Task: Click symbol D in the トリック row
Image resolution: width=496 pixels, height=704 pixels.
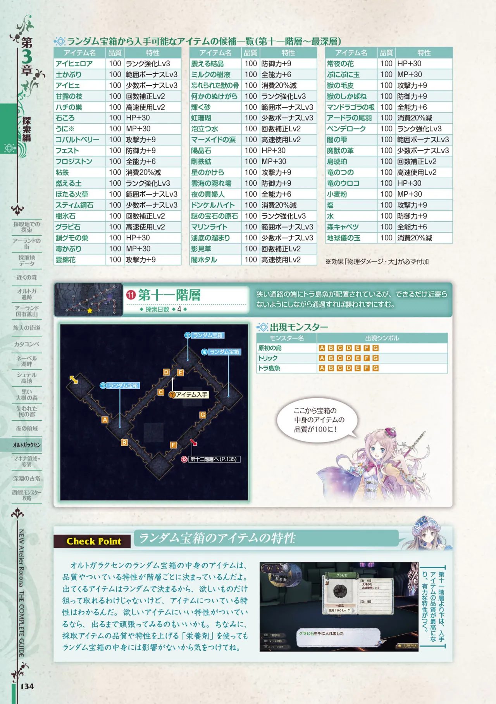Action: click(x=348, y=358)
